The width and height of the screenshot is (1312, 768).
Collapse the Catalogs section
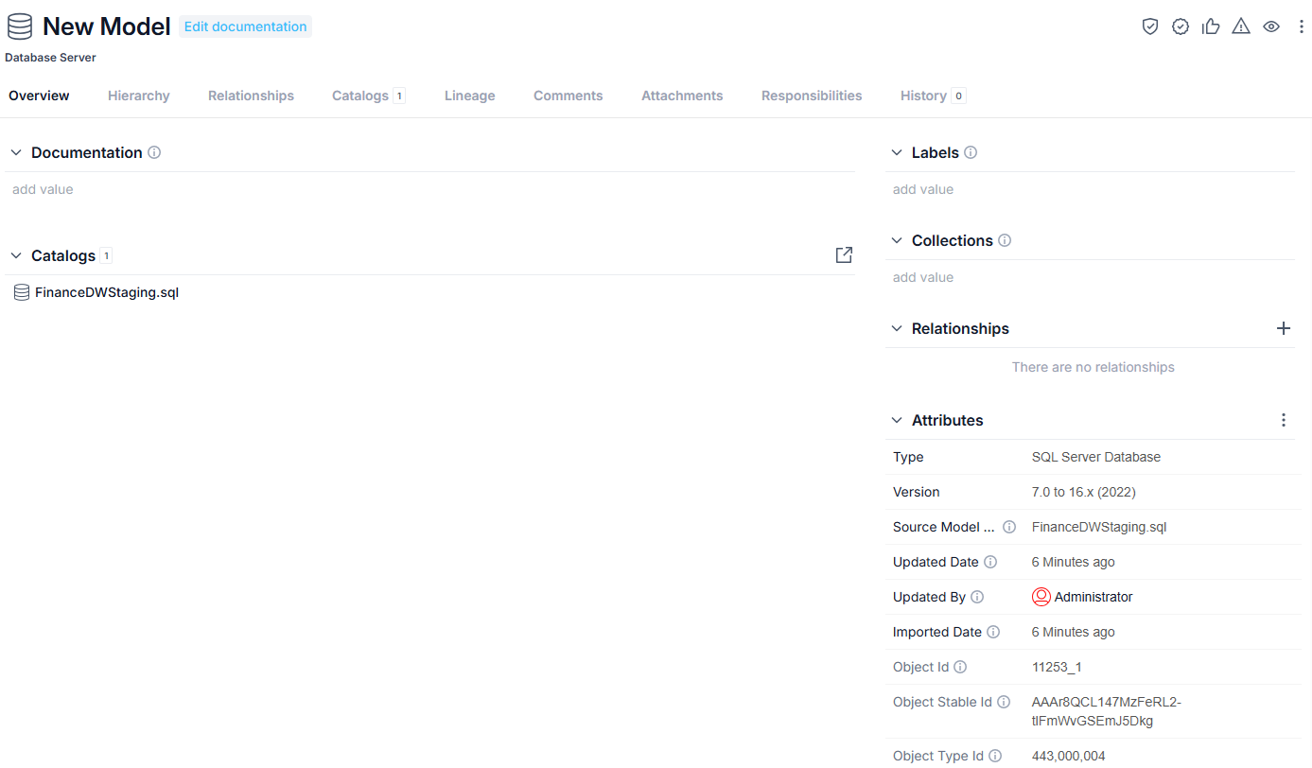[x=16, y=255]
